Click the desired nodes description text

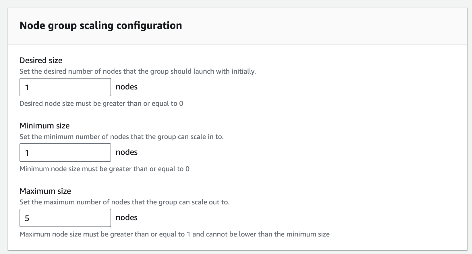[137, 71]
